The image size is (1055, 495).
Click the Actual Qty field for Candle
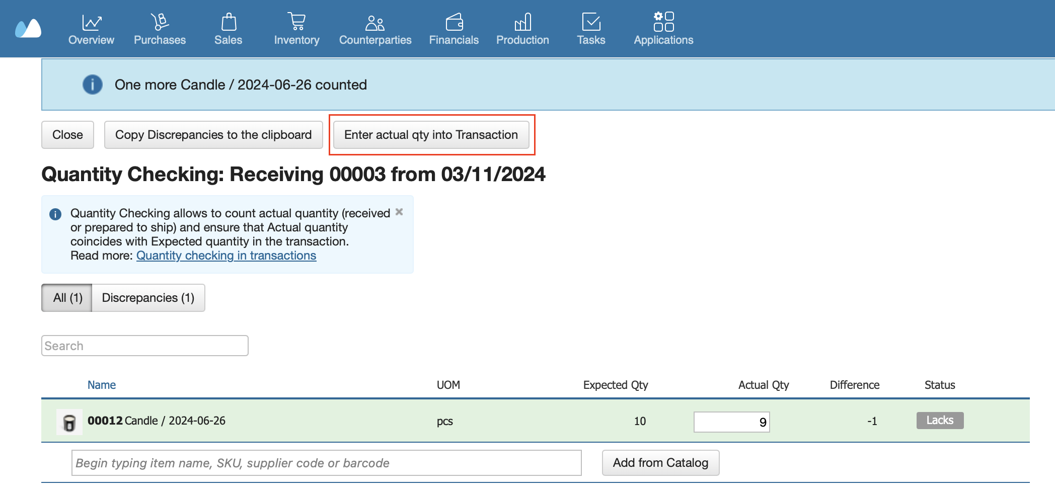(x=731, y=422)
